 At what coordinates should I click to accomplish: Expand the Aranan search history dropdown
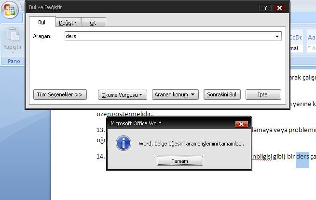(277, 37)
